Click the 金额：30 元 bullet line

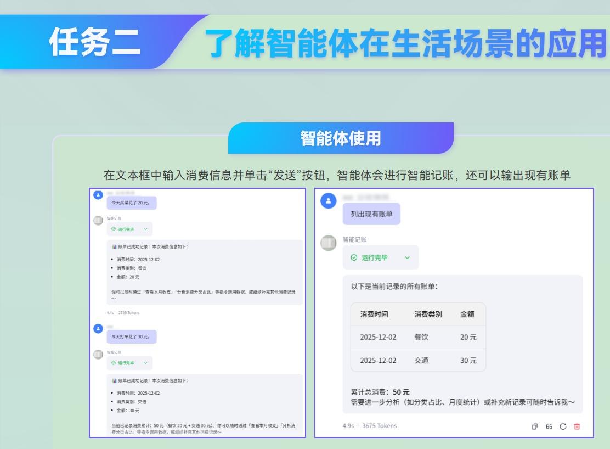(128, 411)
